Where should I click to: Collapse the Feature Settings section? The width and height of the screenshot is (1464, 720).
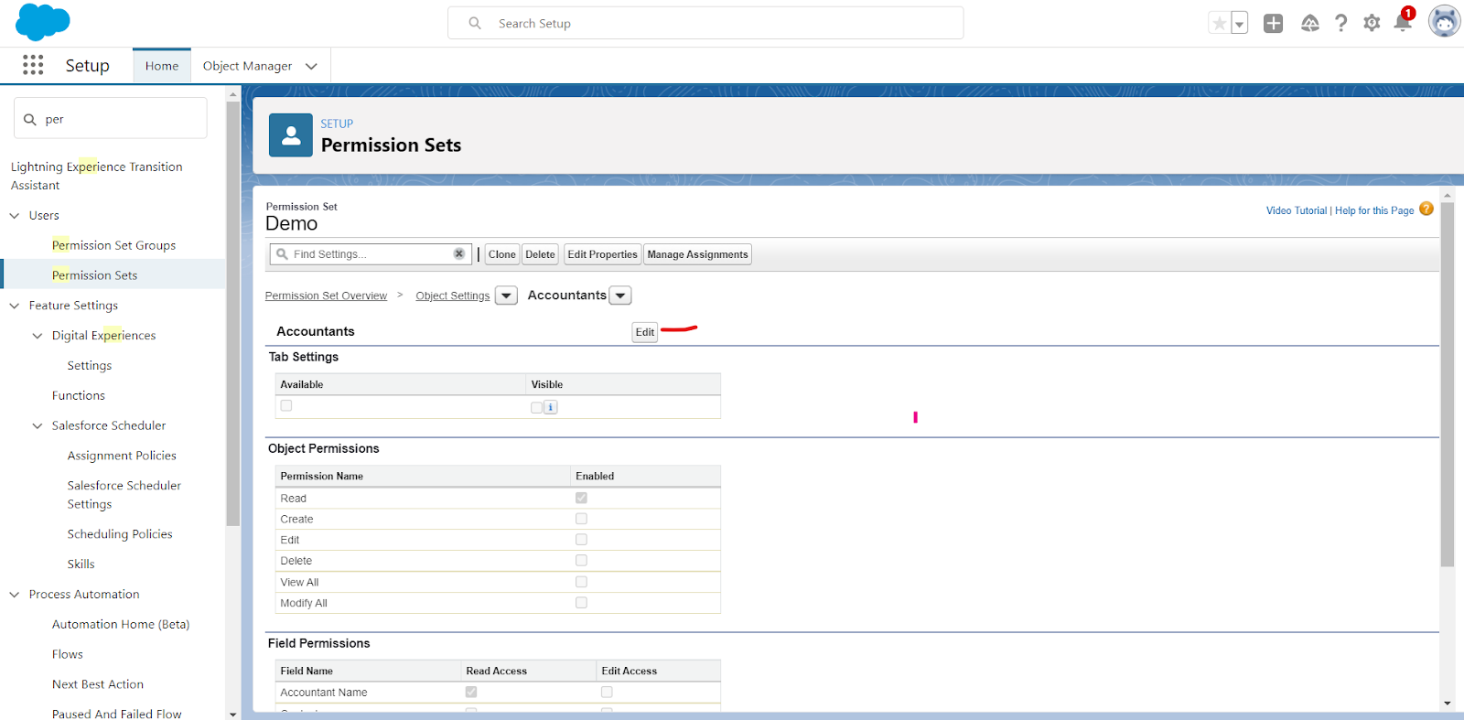click(x=15, y=306)
